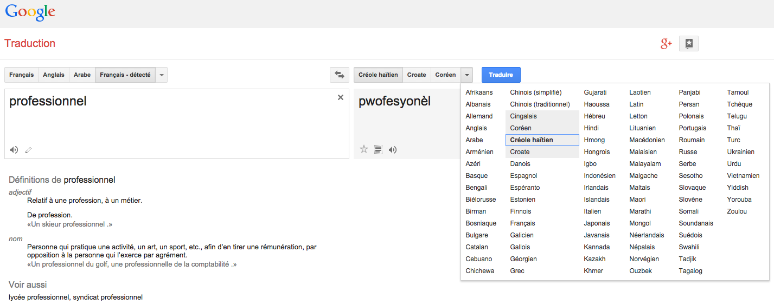Choose Danois from the language list

[520, 164]
